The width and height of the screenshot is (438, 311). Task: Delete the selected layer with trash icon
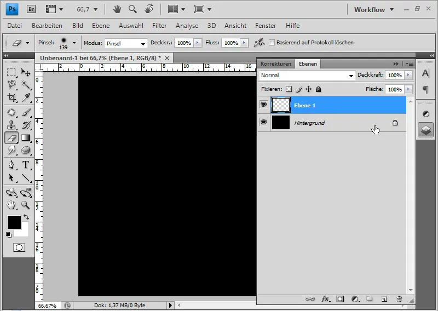(399, 299)
